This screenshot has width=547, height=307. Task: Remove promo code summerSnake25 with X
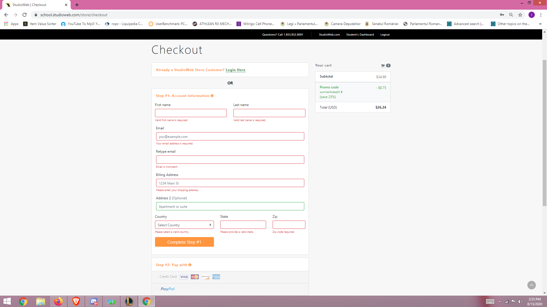tap(342, 92)
